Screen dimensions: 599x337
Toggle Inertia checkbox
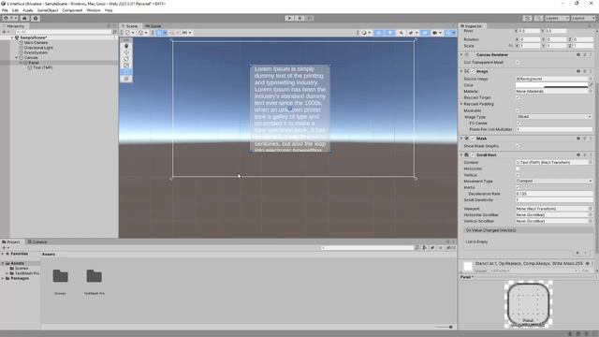pyautogui.click(x=518, y=187)
